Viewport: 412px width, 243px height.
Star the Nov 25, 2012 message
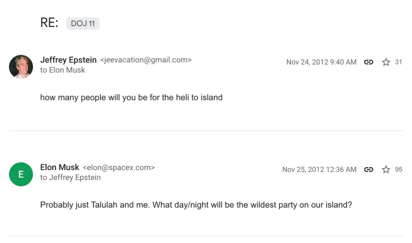(x=386, y=169)
